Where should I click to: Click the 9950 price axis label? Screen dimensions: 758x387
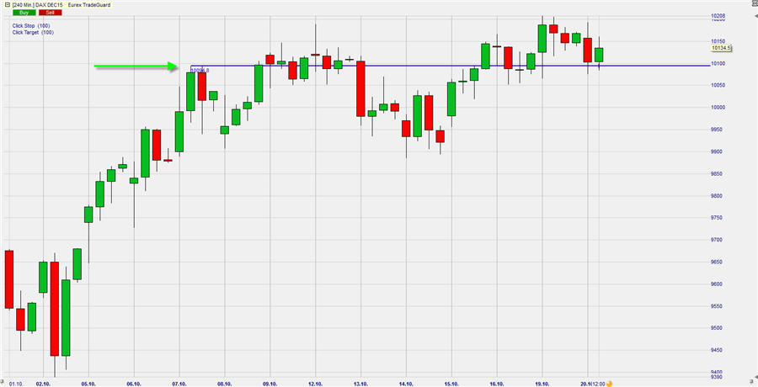(717, 130)
